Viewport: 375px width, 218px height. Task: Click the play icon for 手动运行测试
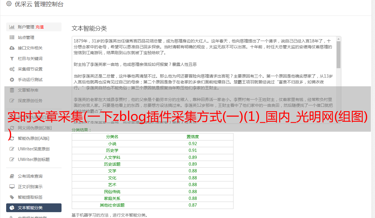click(x=12, y=80)
